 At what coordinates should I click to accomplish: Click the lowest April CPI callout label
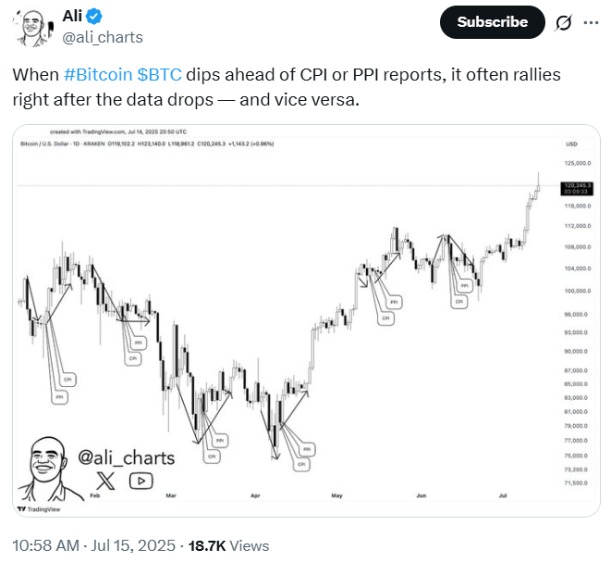(301, 465)
